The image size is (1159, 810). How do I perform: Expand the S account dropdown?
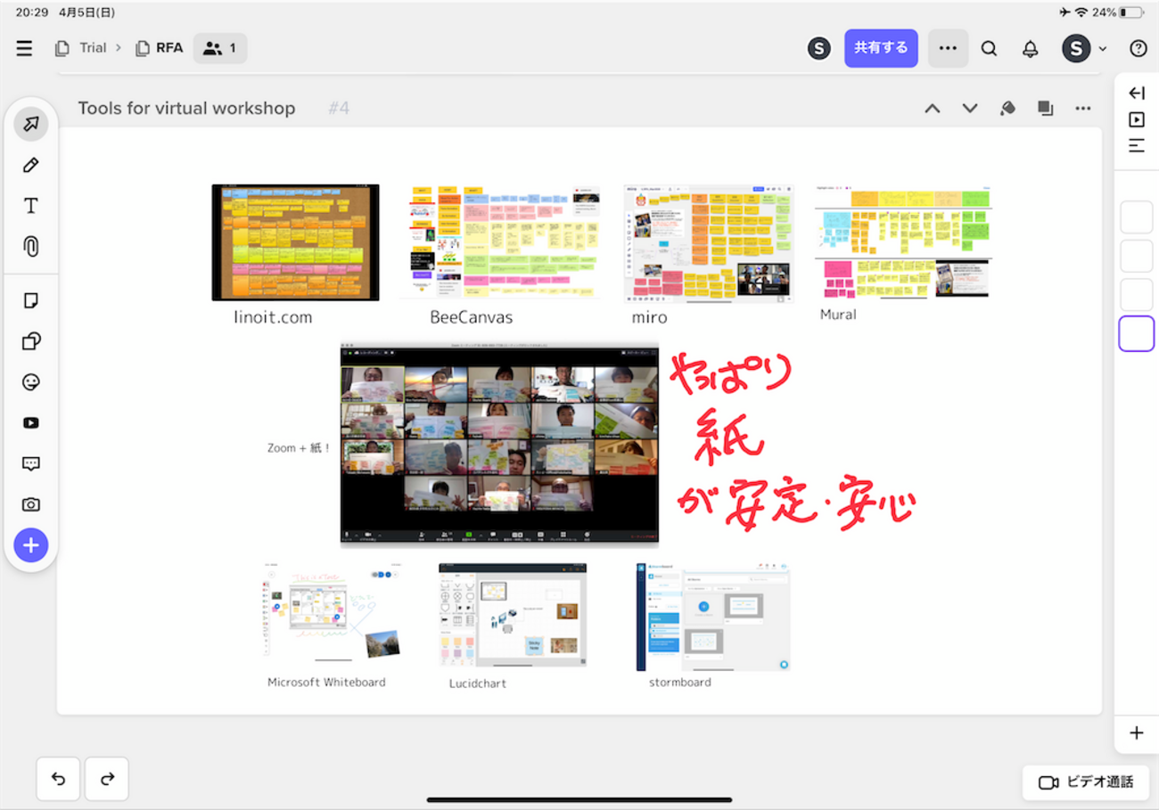pos(1084,48)
